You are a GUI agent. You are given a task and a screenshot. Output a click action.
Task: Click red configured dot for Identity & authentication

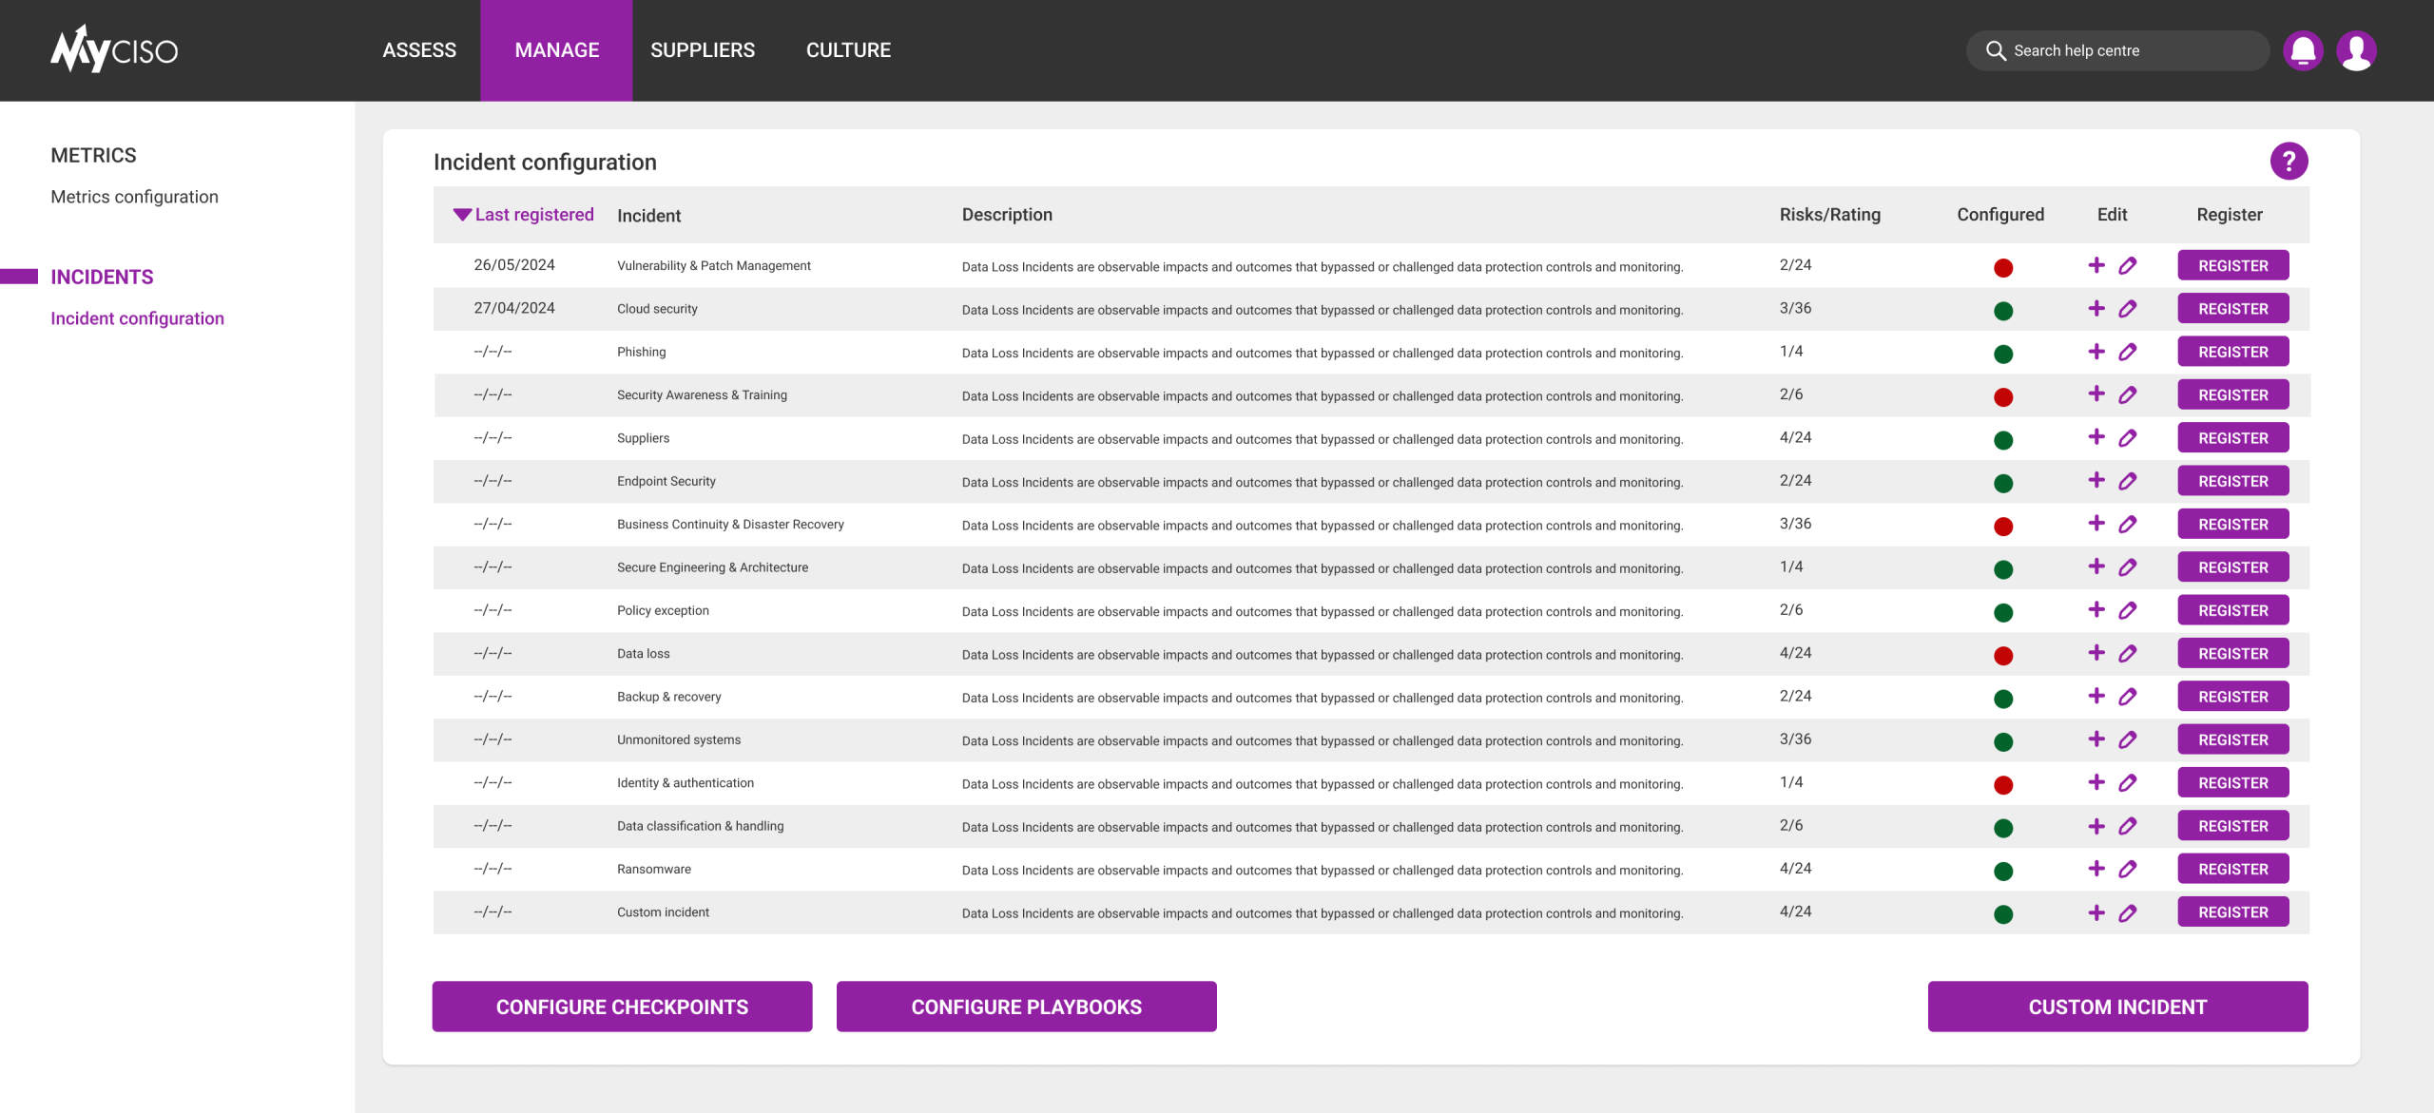pos(2003,785)
